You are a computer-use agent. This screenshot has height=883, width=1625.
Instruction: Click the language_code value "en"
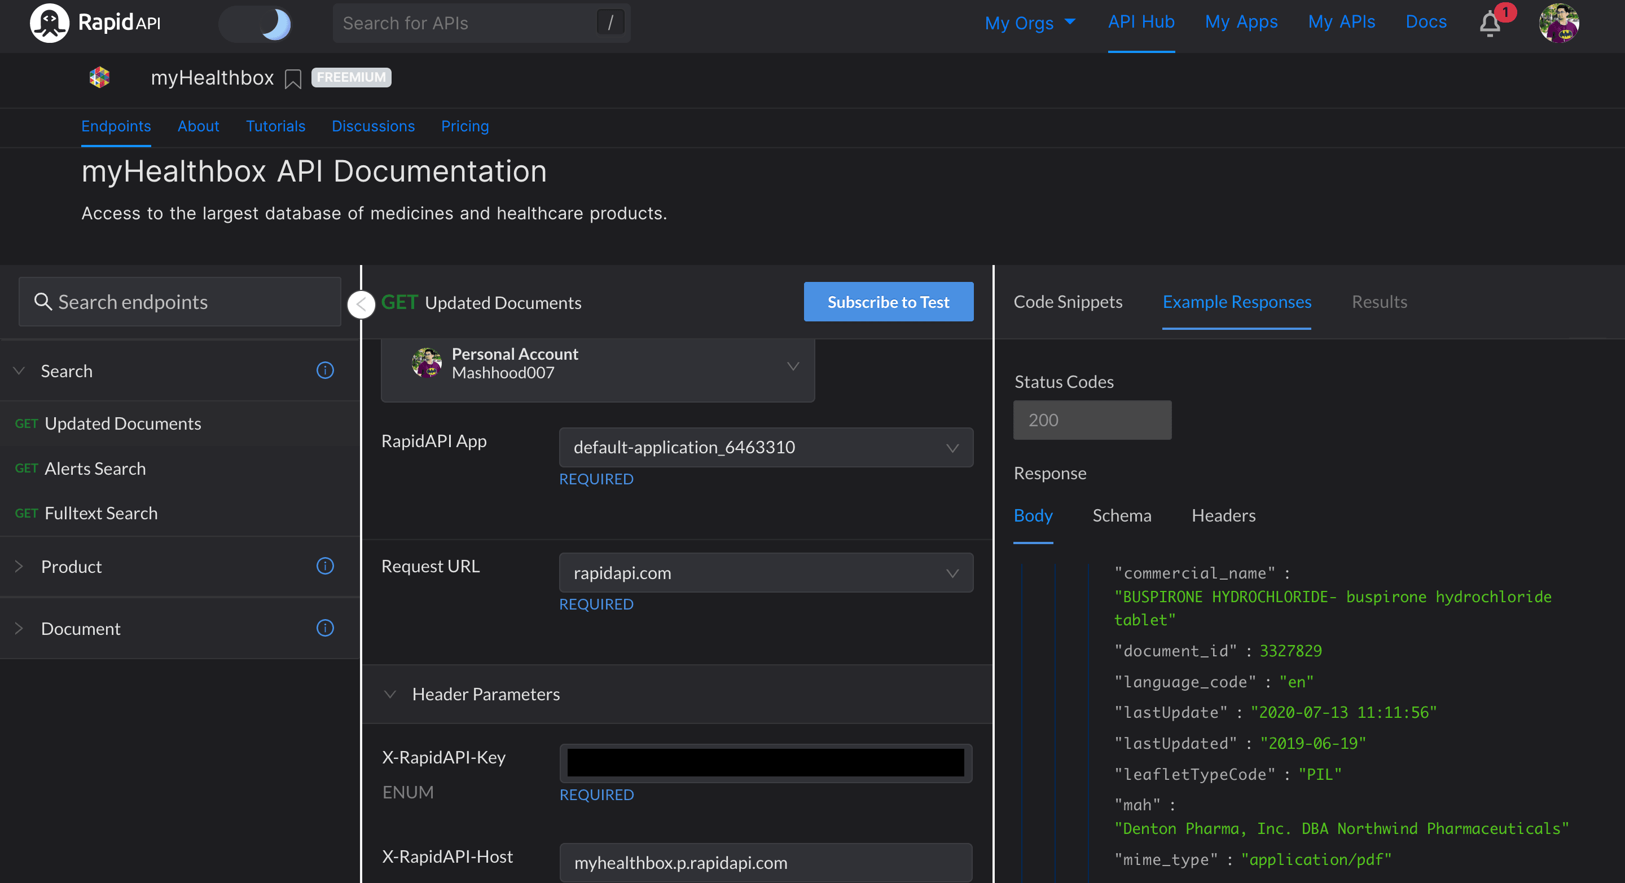point(1297,682)
